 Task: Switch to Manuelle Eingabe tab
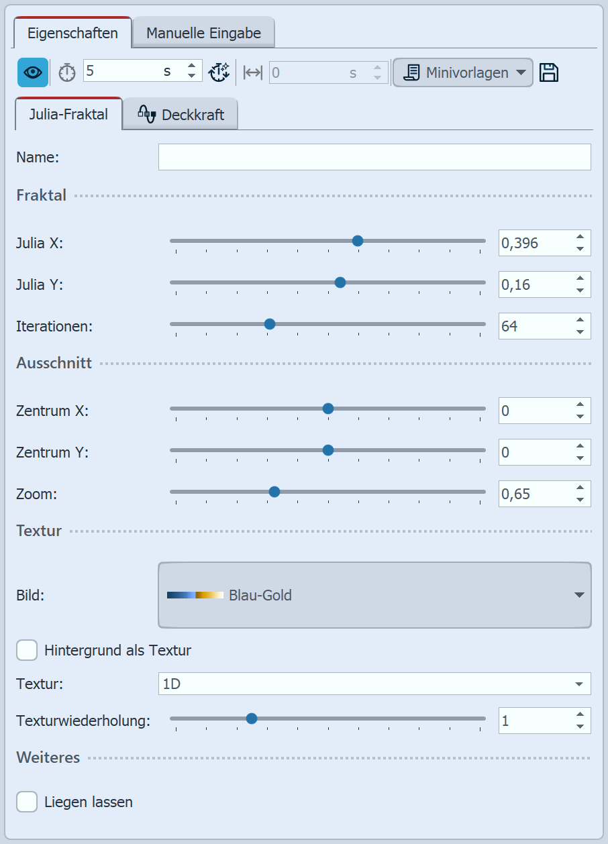[x=203, y=33]
